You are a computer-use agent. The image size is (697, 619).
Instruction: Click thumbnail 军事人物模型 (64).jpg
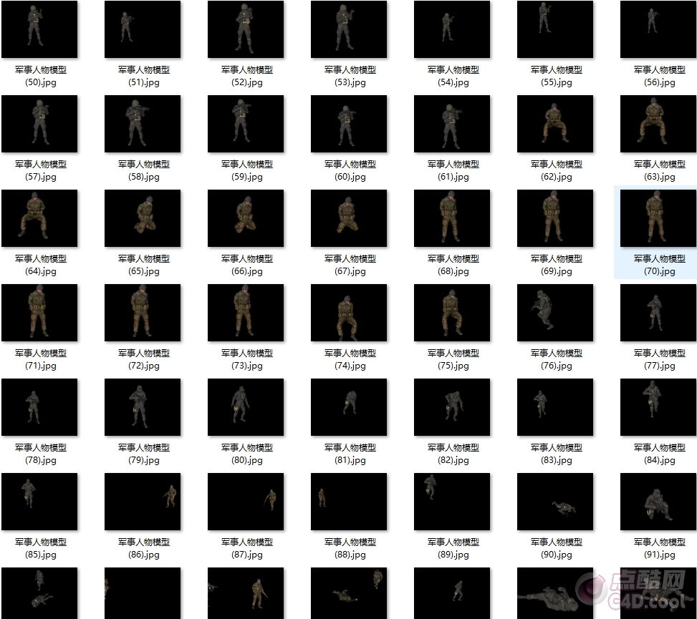coord(39,218)
